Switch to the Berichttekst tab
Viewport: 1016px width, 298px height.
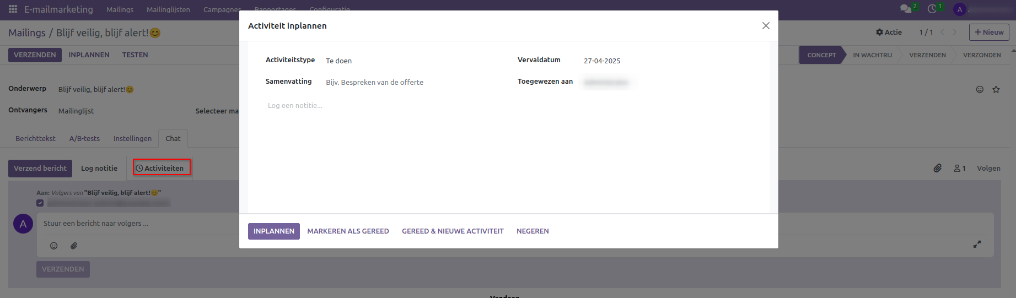[x=35, y=138]
